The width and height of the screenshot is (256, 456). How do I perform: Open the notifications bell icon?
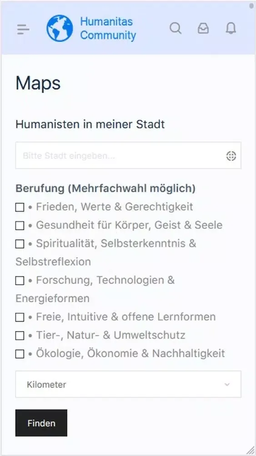[231, 28]
